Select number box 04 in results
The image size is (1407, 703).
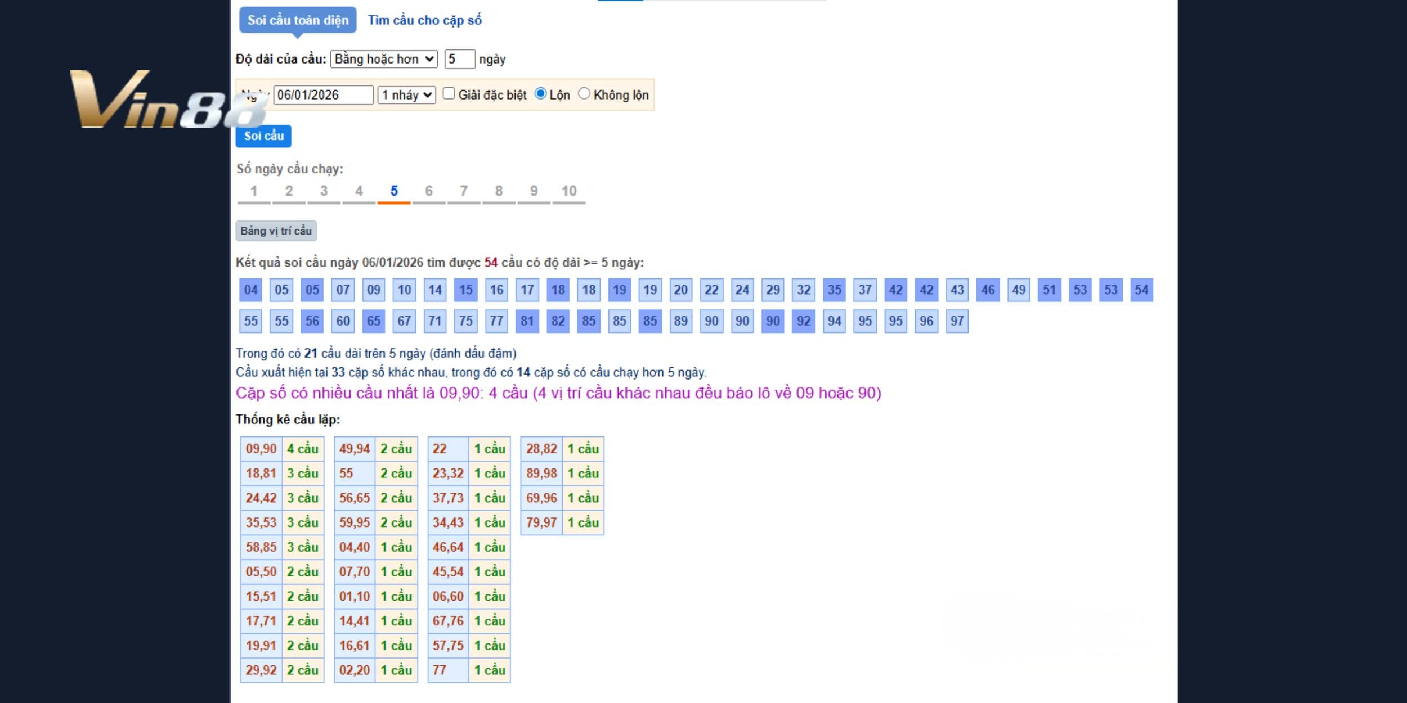(x=250, y=290)
